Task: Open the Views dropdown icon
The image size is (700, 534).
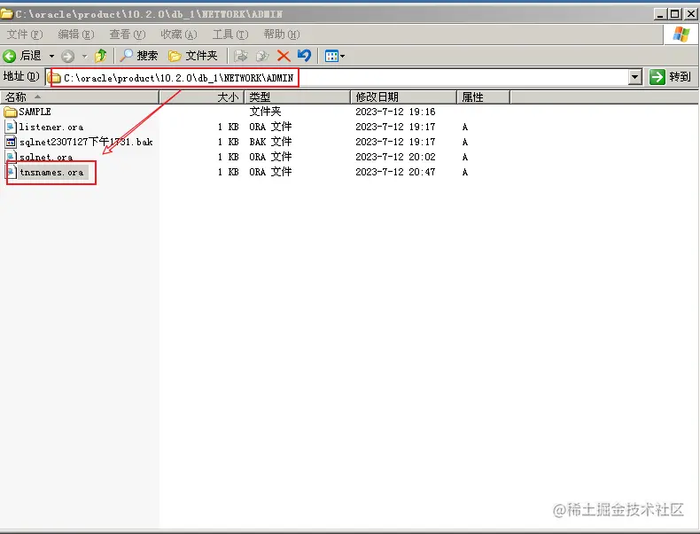Action: pos(335,56)
